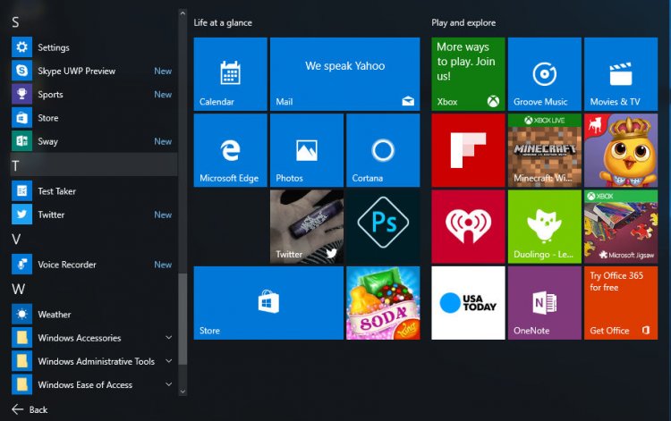Click the T letter header
Image resolution: width=671 pixels, height=421 pixels.
coord(93,165)
